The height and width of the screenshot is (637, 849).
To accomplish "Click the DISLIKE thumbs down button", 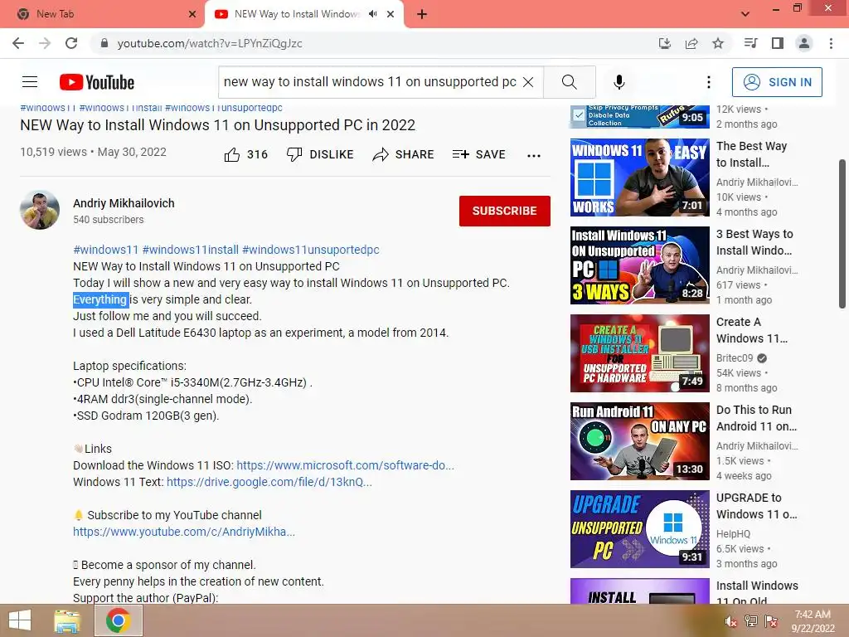I will click(320, 154).
